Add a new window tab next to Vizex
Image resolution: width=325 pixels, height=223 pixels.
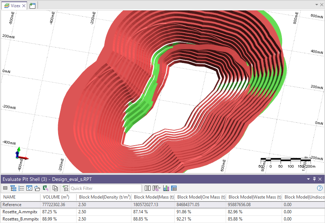[32, 5]
